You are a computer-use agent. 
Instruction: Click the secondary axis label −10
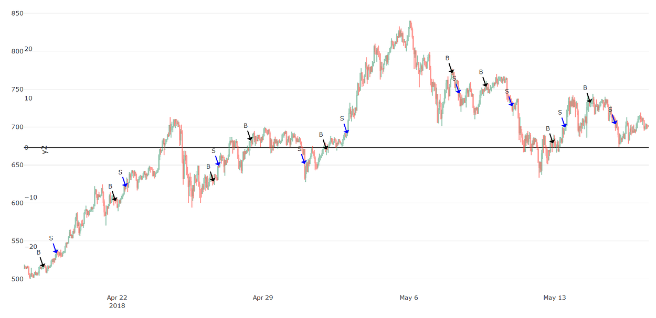pyautogui.click(x=30, y=197)
